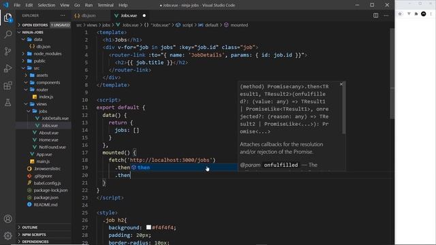Open Explorer views ellipsis menu

(x=63, y=16)
